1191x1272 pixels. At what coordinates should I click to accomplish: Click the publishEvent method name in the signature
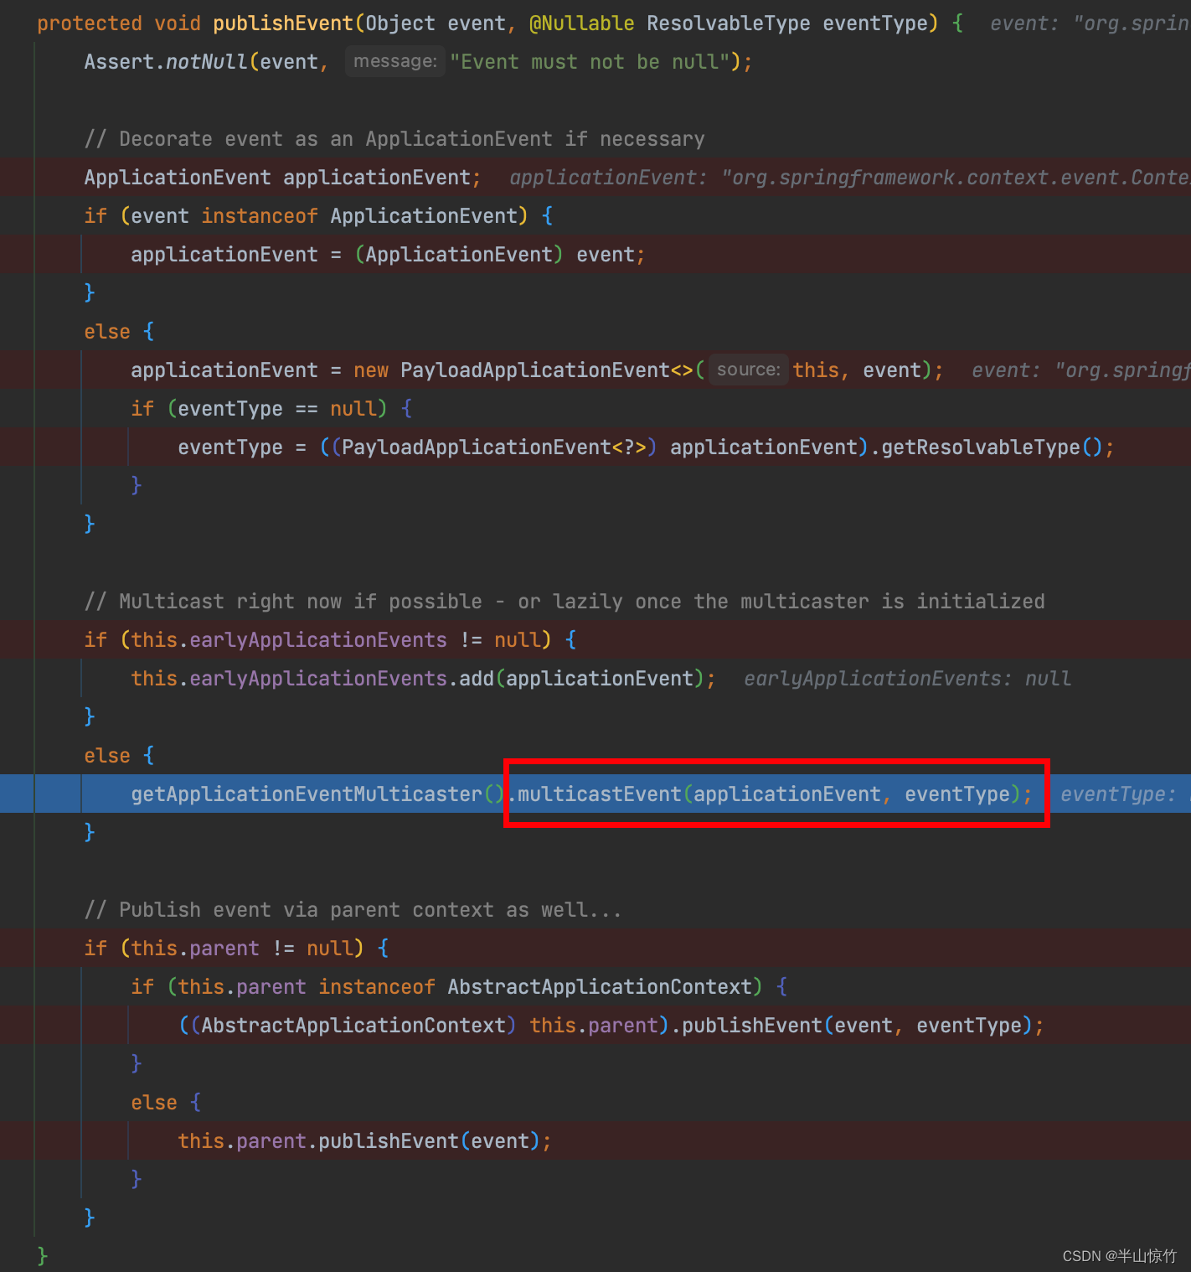pos(283,23)
